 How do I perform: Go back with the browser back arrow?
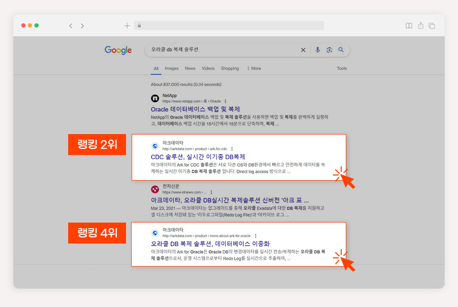click(71, 26)
